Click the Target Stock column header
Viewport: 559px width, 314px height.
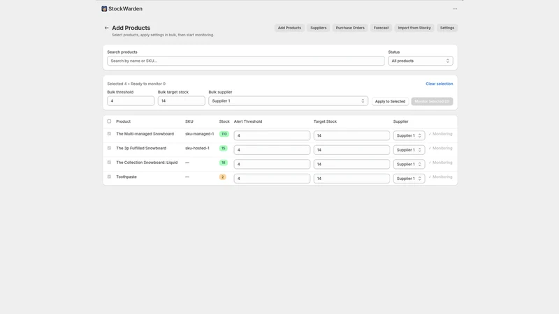pyautogui.click(x=325, y=121)
